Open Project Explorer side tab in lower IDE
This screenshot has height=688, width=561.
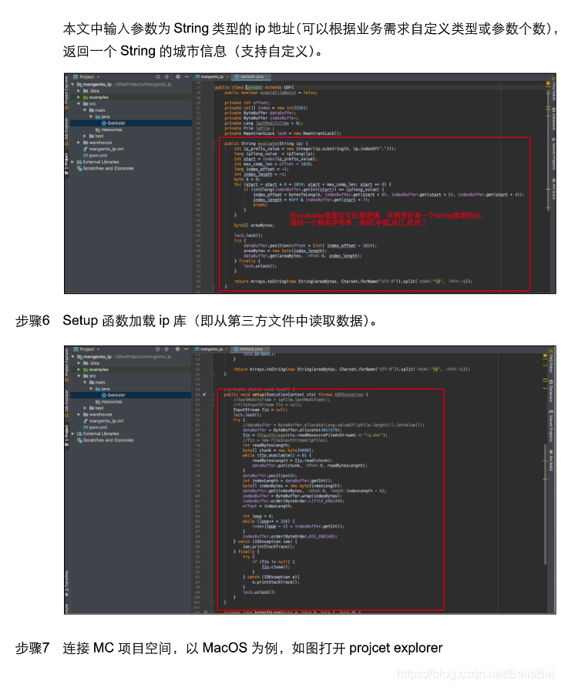point(66,364)
